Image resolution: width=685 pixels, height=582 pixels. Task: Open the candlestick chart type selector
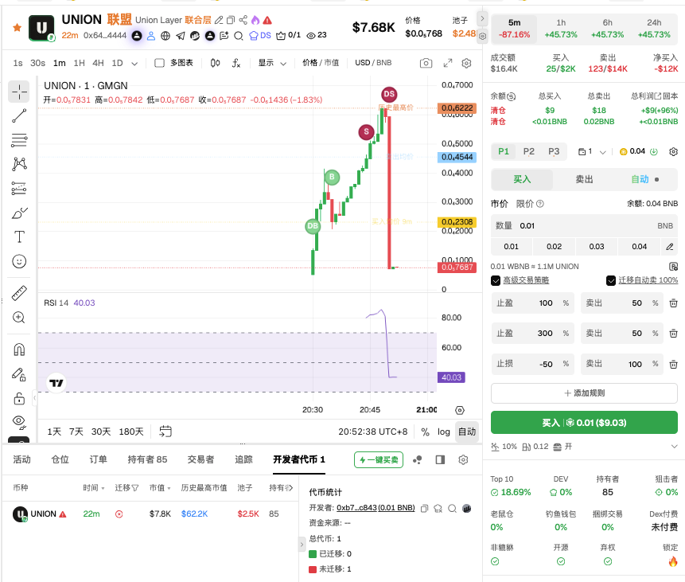[x=215, y=63]
